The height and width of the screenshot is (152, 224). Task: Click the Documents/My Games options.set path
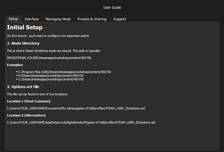76,108
